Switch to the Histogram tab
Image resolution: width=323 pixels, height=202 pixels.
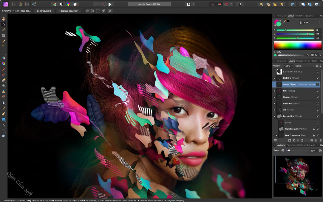click(281, 16)
